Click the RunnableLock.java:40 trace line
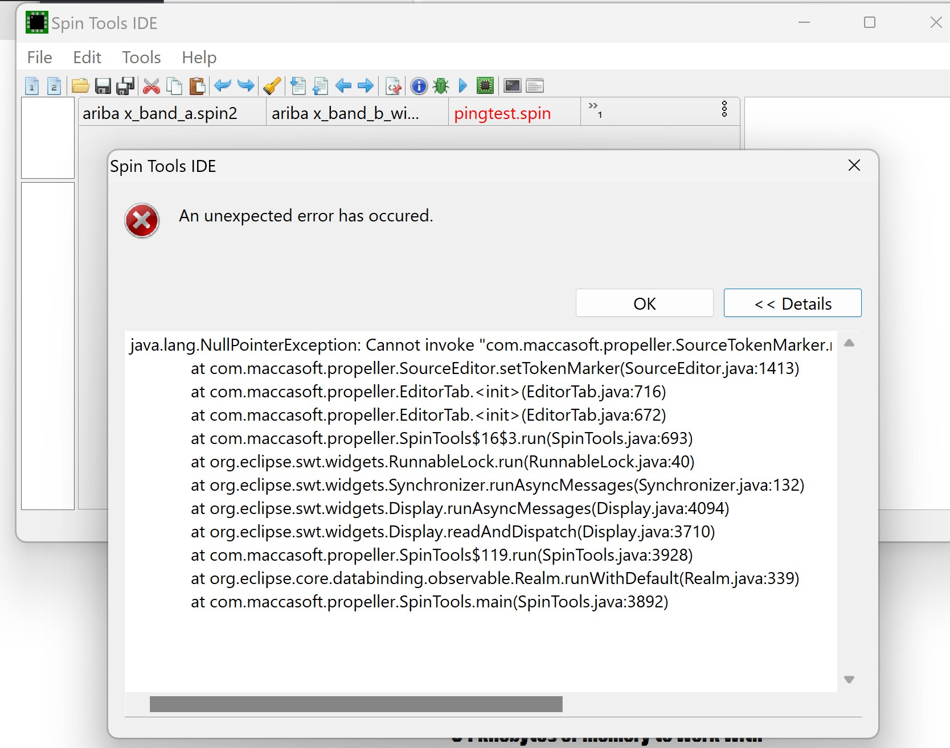The image size is (950, 748). click(x=443, y=462)
